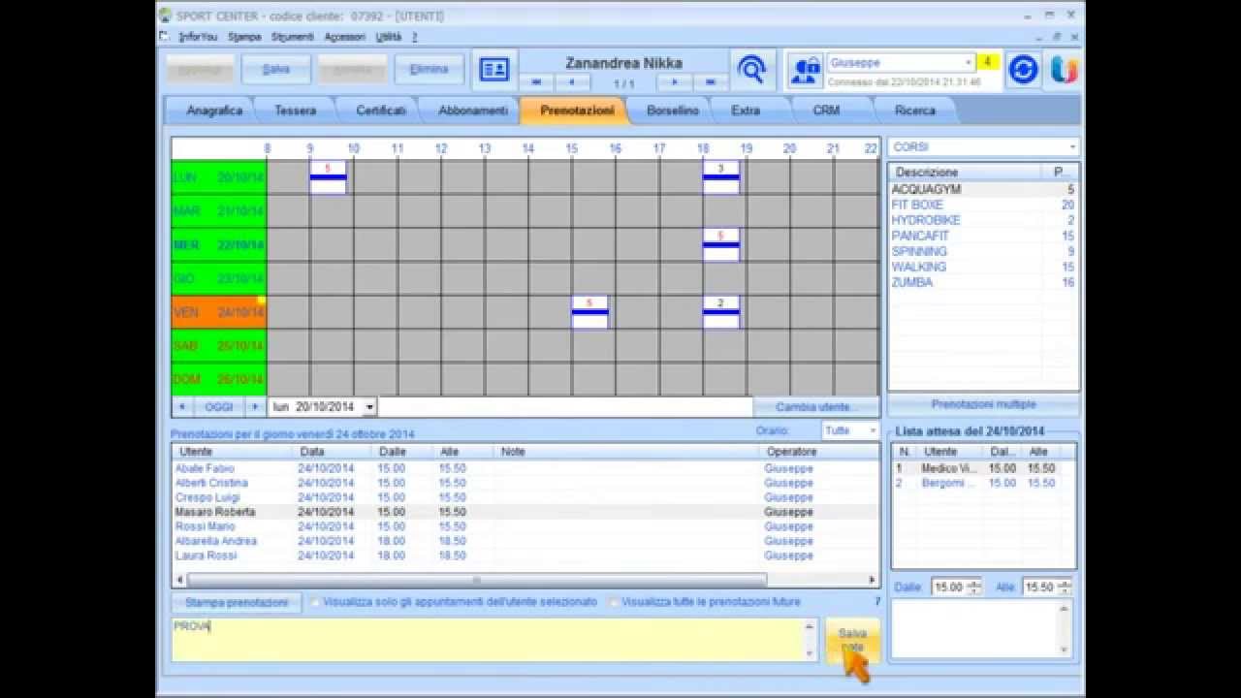Screen dimensions: 1241x698
Task: Select waiting list entry 'Bergomi'
Action: [983, 483]
